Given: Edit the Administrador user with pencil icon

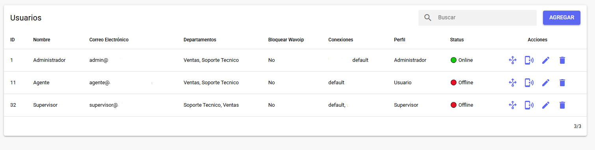Looking at the screenshot, I should (546, 60).
